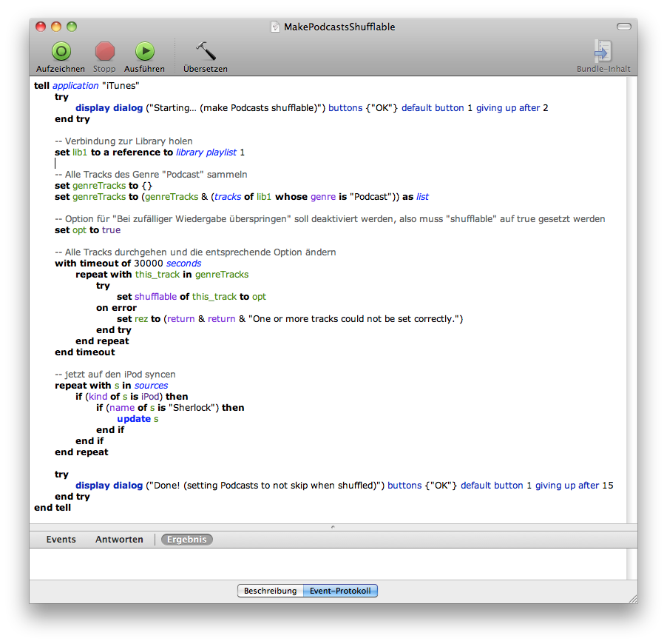Click the line with 'whose genre is "Podcast"'
This screenshot has height=644, width=667.
pyautogui.click(x=242, y=196)
